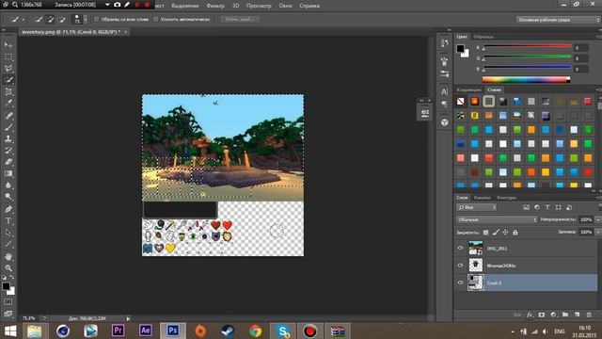Click the Subtract from selection mode icon
Screen dimensions: 602x339
(x=62, y=19)
